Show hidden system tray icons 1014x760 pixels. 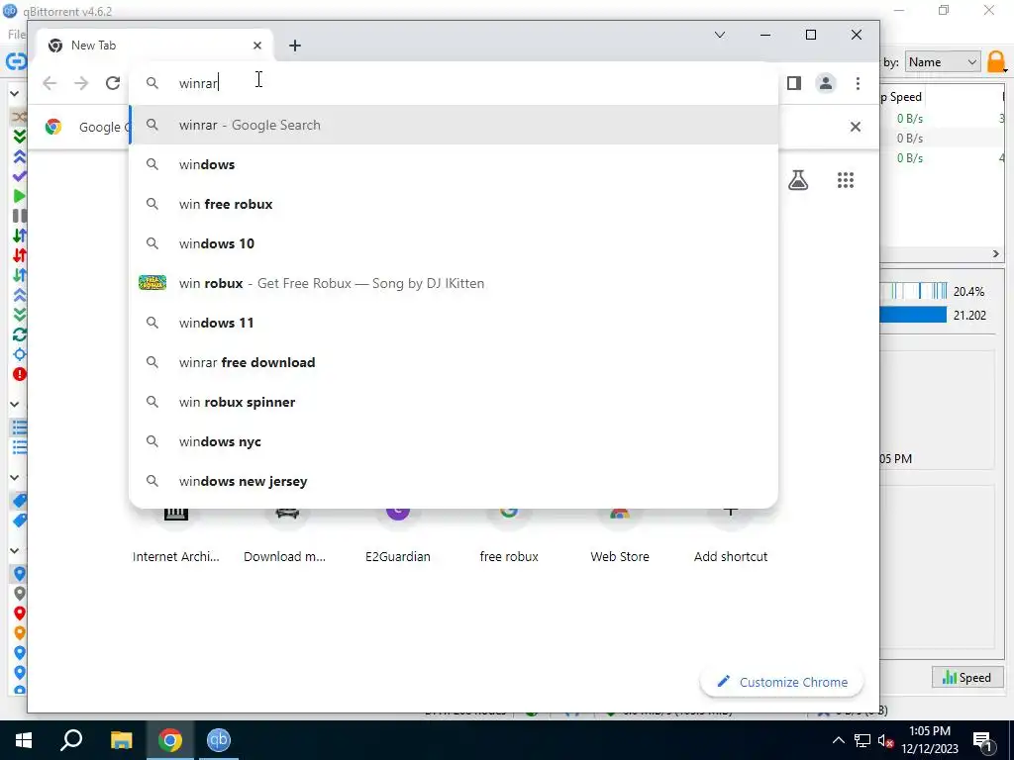[x=838, y=740]
